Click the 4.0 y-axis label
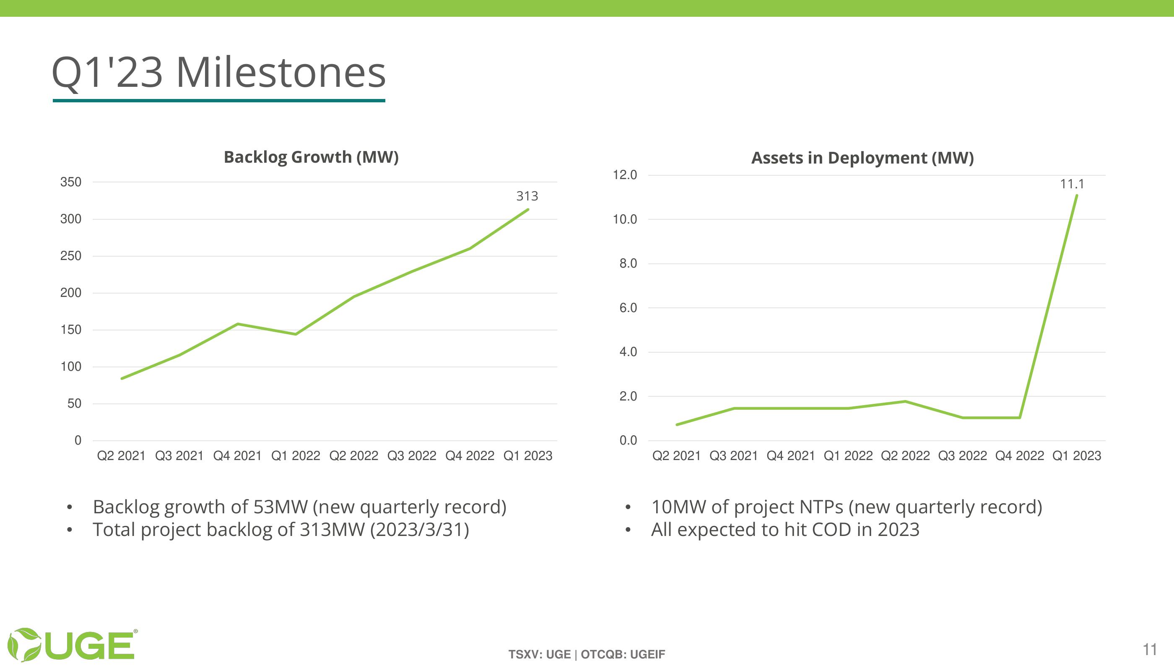The image size is (1174, 671). click(x=628, y=352)
